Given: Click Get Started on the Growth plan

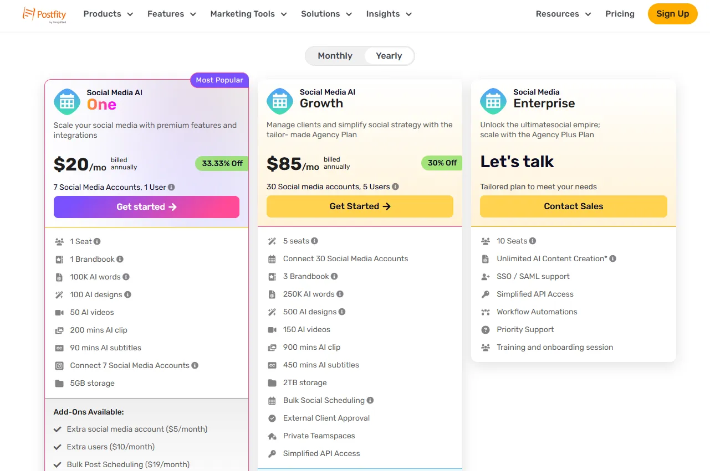Looking at the screenshot, I should (x=360, y=206).
